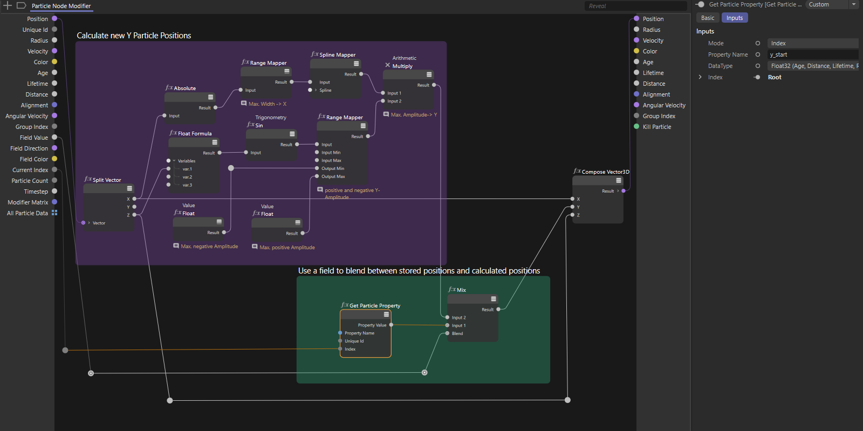Toggle the Mode port circle

tap(757, 43)
